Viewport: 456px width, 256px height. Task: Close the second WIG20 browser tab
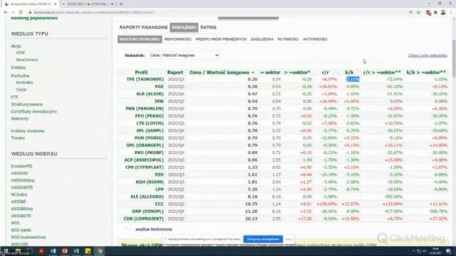tap(112, 4)
